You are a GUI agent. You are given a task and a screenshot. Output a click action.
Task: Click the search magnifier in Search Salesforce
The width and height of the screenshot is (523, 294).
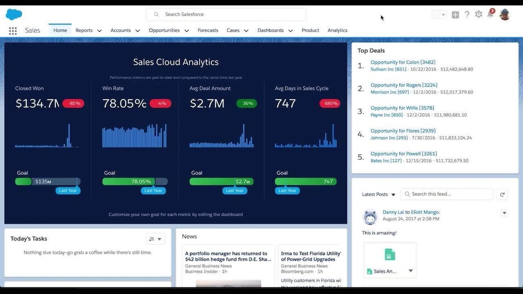click(x=156, y=14)
